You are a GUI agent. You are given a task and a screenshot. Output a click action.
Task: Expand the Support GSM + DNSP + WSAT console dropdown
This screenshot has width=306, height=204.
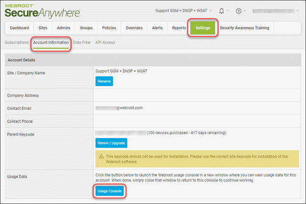coord(183,11)
